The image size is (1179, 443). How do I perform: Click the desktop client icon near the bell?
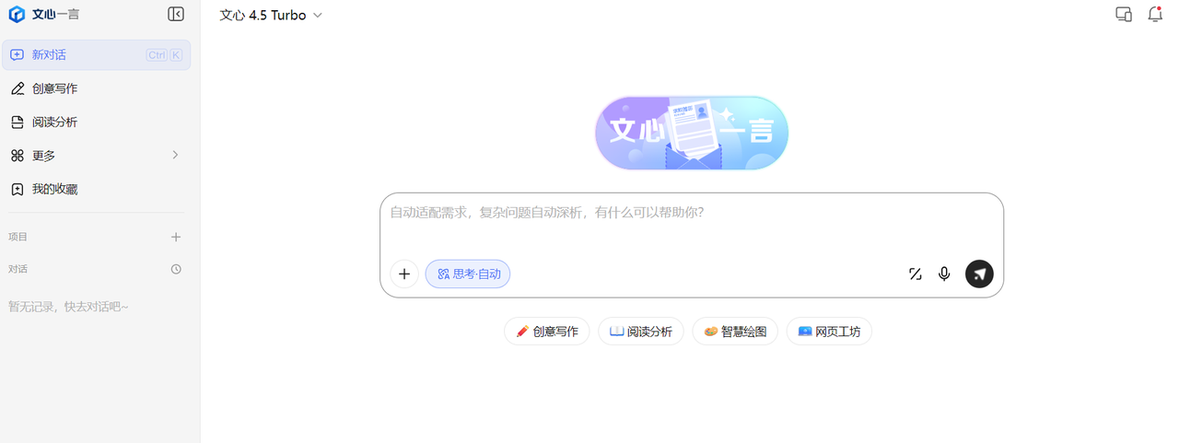coord(1124,14)
